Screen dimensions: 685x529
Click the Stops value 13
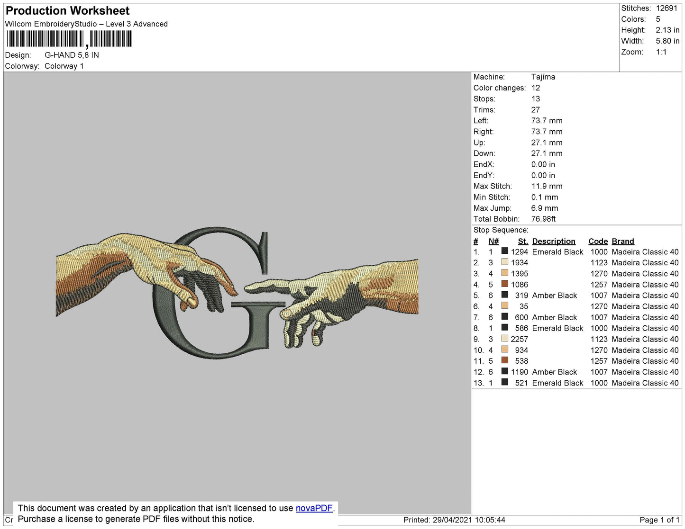pyautogui.click(x=536, y=99)
